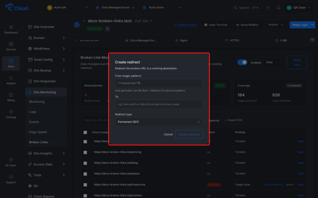
Task: Open Magic Login split arrow
Action: [x=312, y=25]
